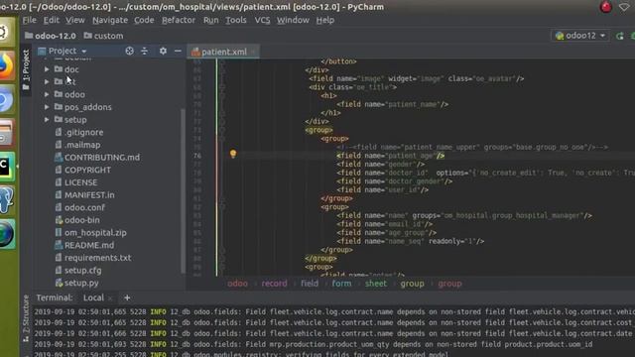635x357 pixels.
Task: Expand the odoo folder
Action: click(x=47, y=94)
